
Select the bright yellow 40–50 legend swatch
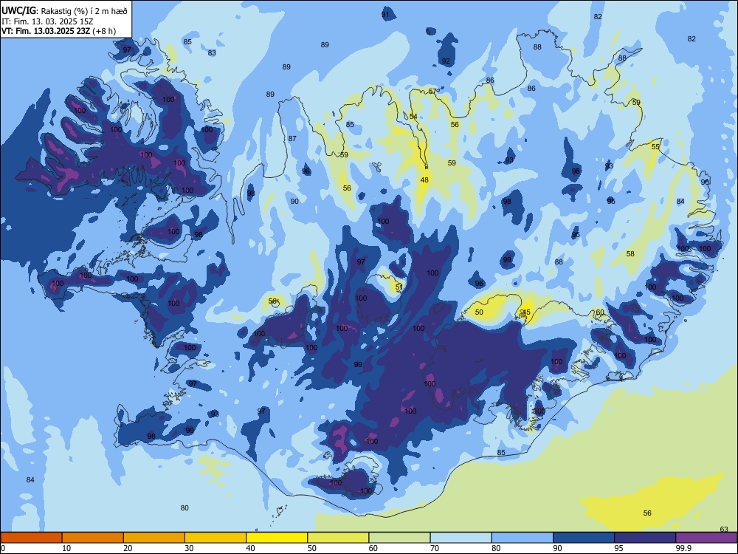click(x=277, y=538)
